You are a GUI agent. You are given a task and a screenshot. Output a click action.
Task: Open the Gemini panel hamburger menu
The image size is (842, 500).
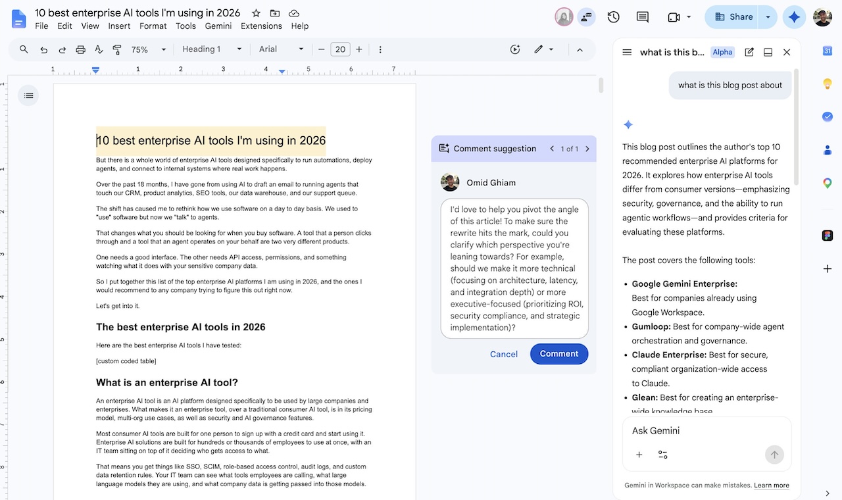pos(627,52)
